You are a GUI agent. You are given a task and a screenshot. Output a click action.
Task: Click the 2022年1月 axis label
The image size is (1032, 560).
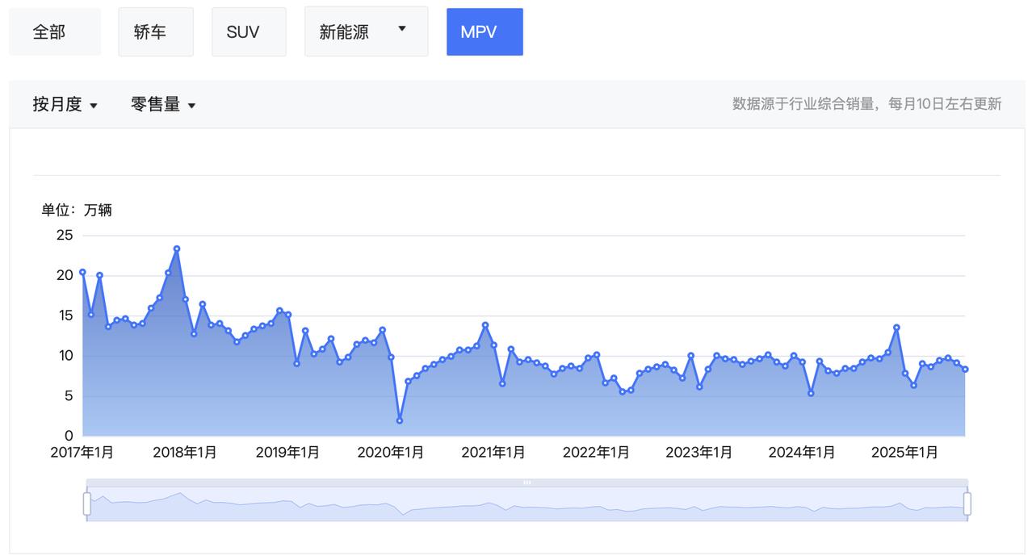pos(596,453)
